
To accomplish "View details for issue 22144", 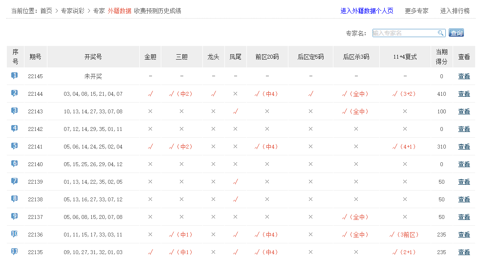I will pyautogui.click(x=463, y=94).
